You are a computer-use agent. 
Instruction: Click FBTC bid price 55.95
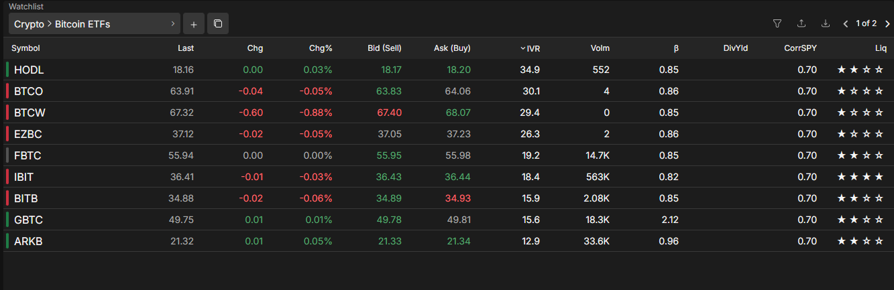tap(390, 155)
